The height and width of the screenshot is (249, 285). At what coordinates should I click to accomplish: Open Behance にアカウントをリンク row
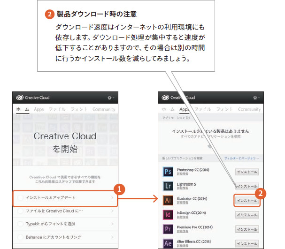(65, 237)
